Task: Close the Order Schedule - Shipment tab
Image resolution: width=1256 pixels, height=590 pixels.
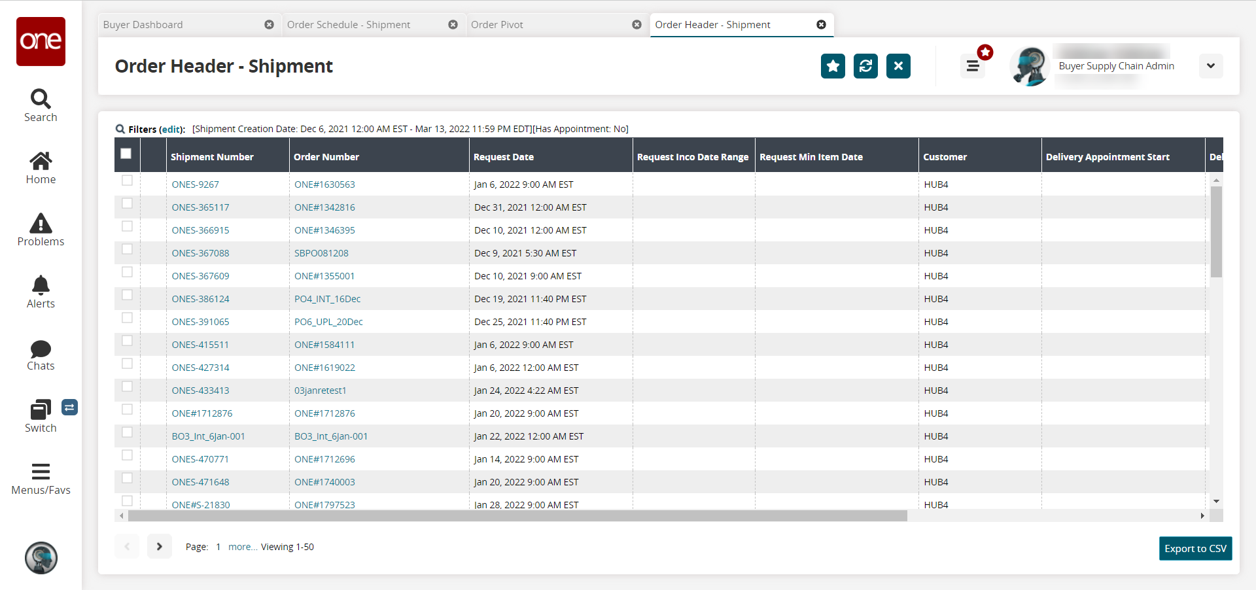Action: pyautogui.click(x=453, y=25)
